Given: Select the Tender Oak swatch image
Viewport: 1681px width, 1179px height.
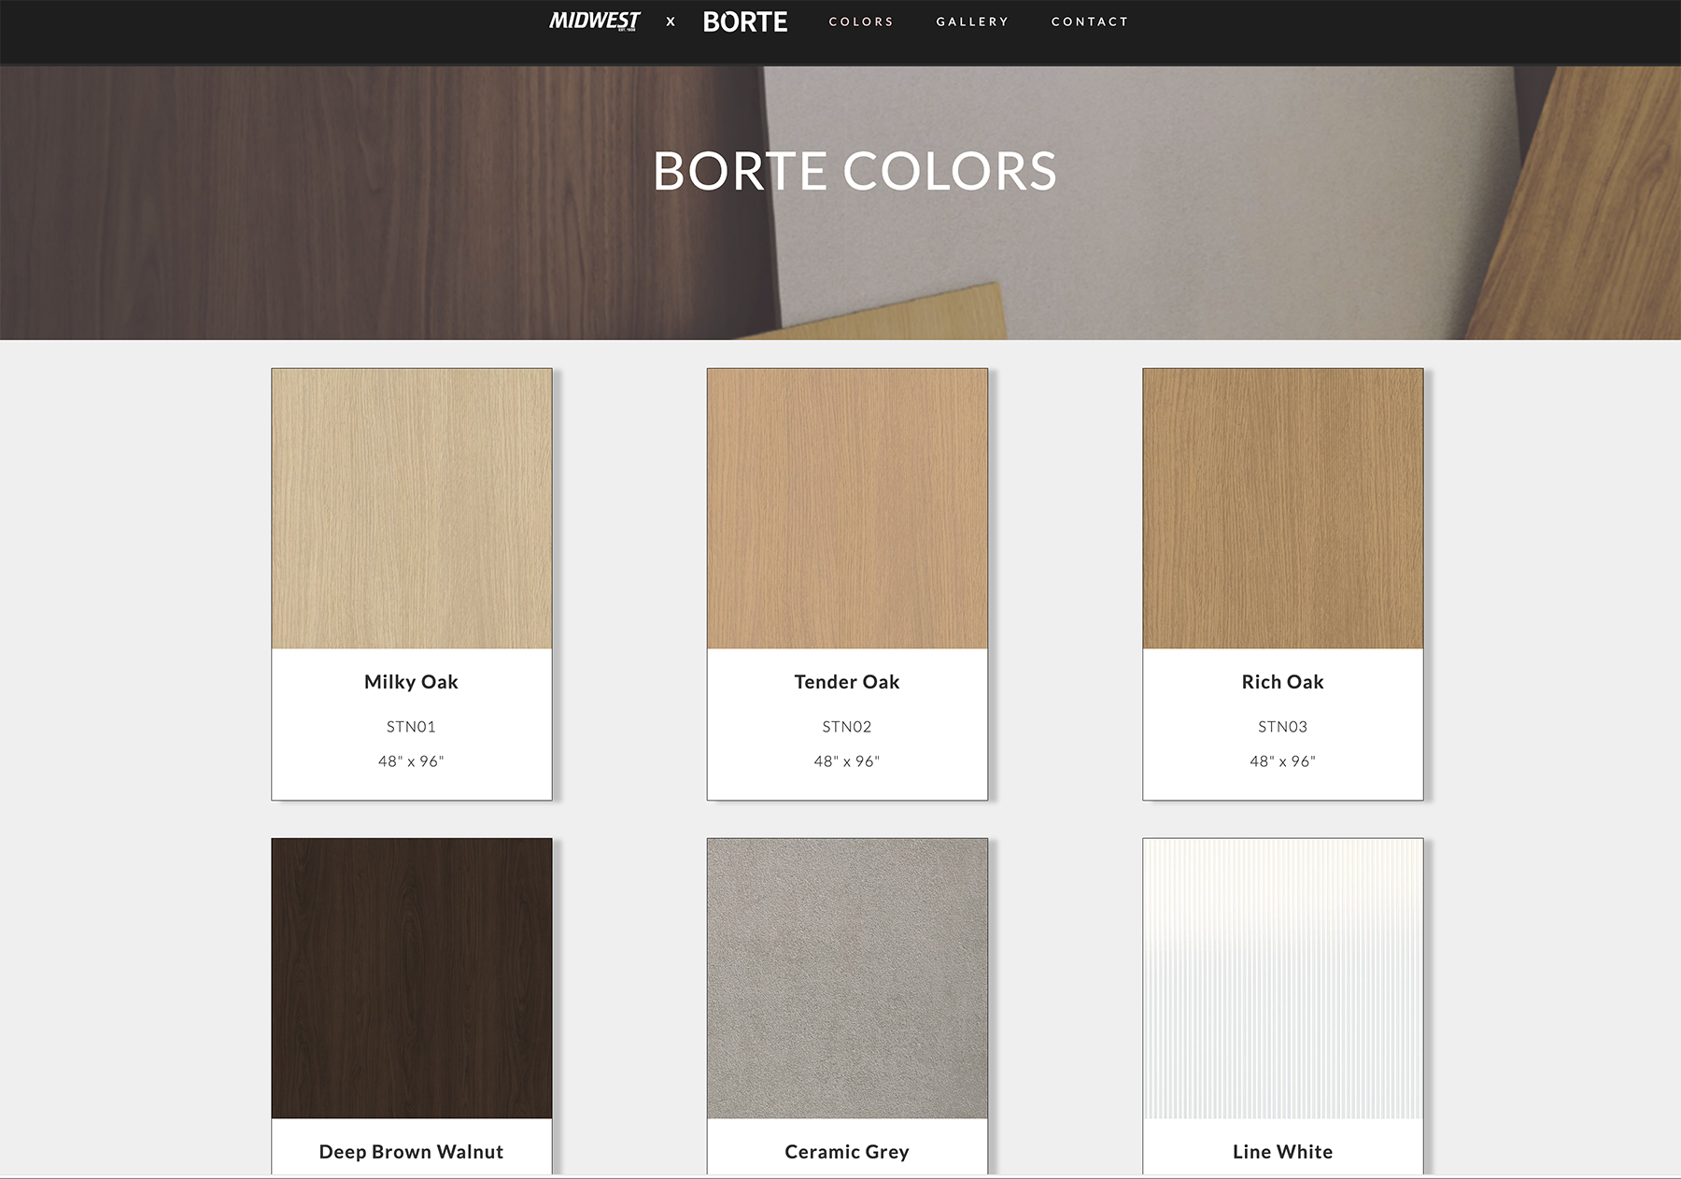Looking at the screenshot, I should pos(847,508).
